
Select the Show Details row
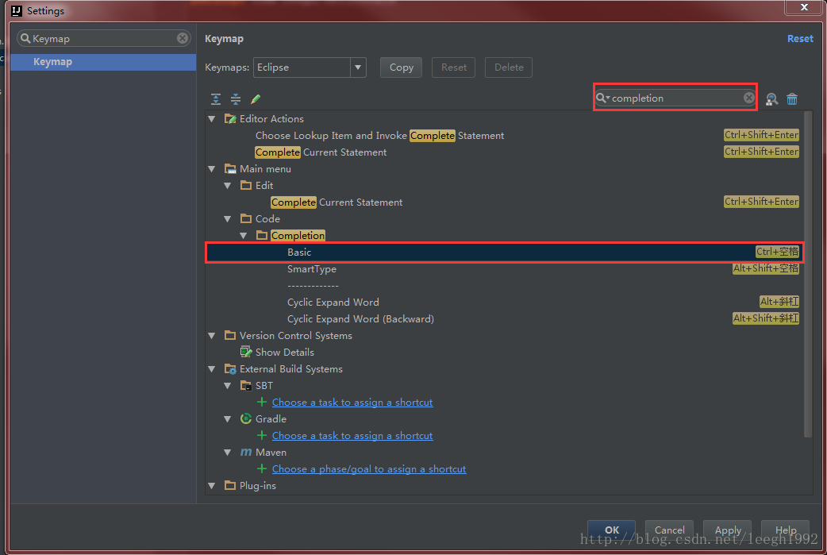(504, 352)
